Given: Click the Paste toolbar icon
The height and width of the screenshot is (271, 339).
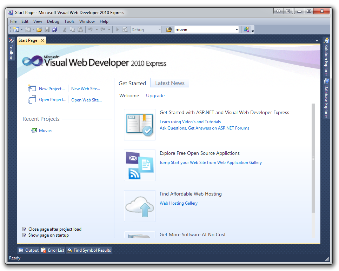Looking at the screenshot, I should tap(80, 29).
